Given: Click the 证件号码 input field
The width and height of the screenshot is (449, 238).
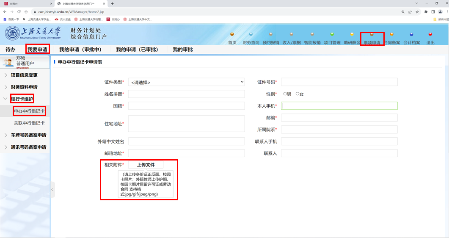Looking at the screenshot, I should click(x=339, y=82).
